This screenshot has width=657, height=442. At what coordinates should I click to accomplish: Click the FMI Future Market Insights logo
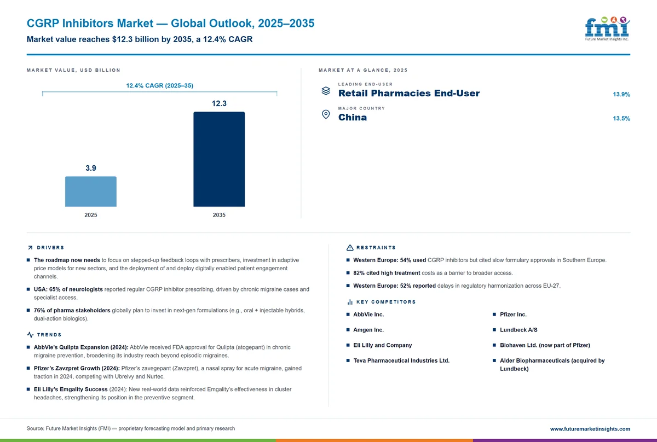(607, 28)
